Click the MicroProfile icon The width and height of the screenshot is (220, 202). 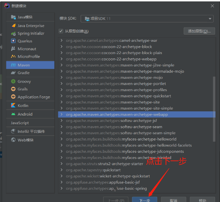pyautogui.click(x=13, y=57)
